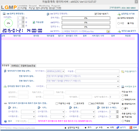
Task: Click the 업로딩 수 progress bar
Action: 86,27
